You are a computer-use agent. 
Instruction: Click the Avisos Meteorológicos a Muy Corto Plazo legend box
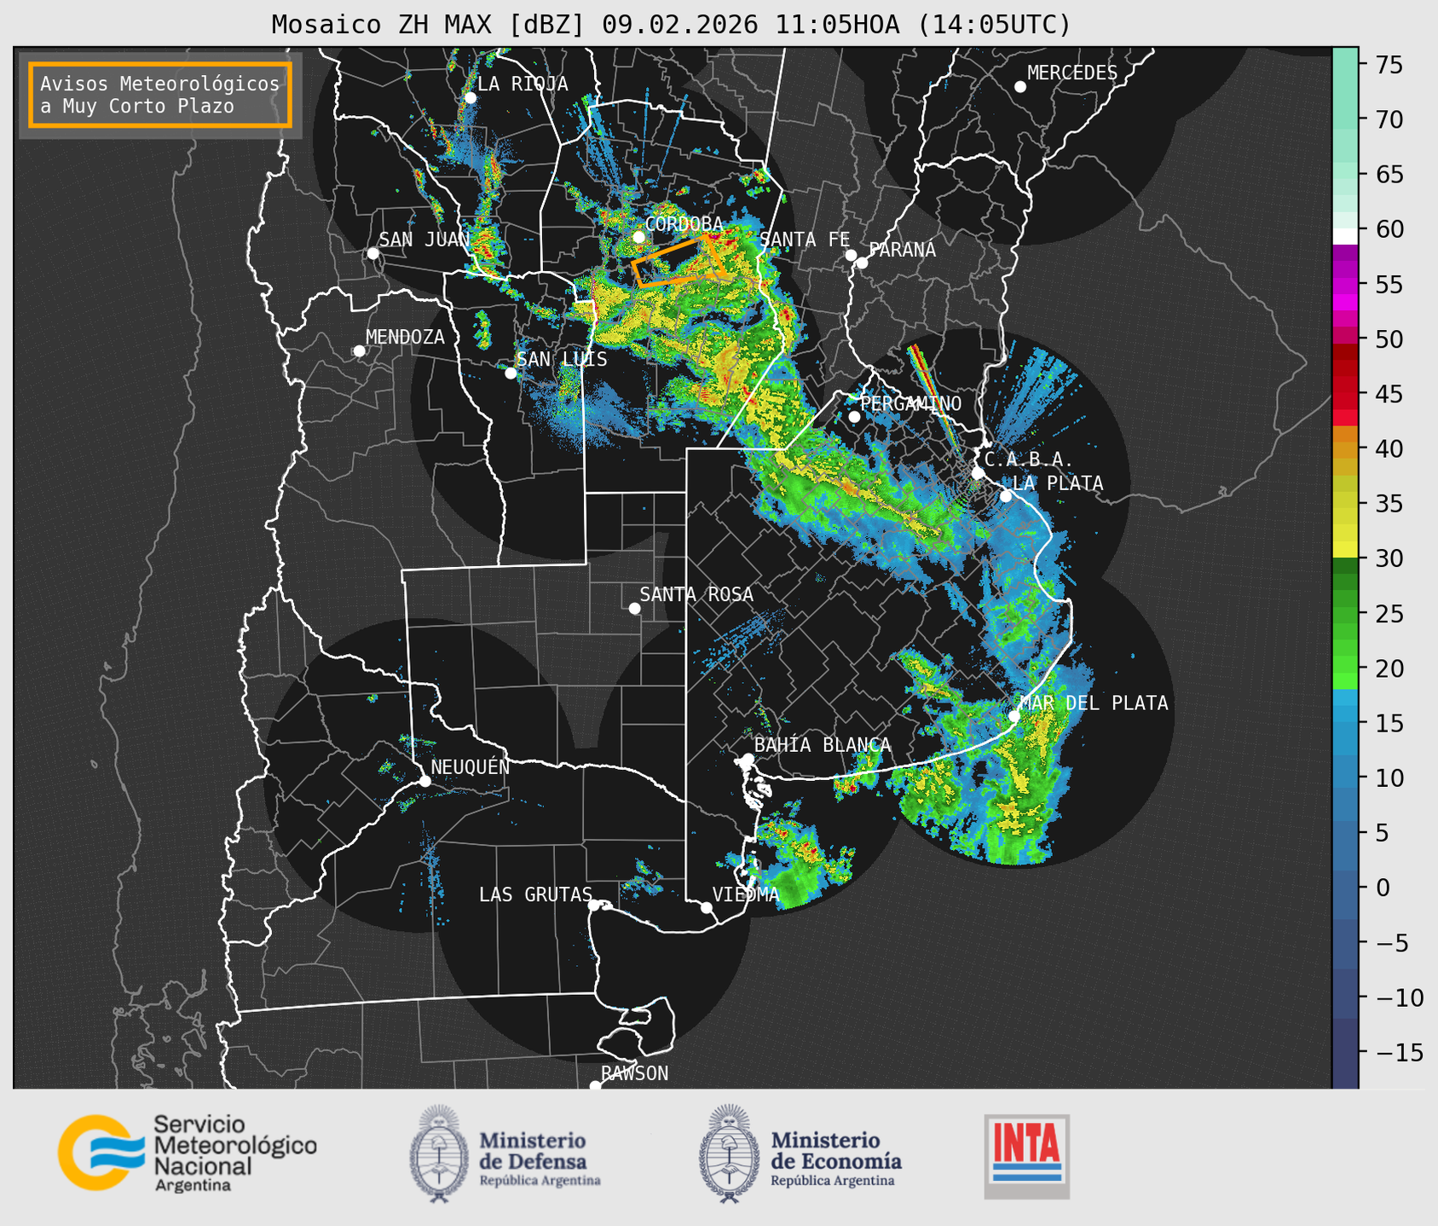tap(160, 95)
